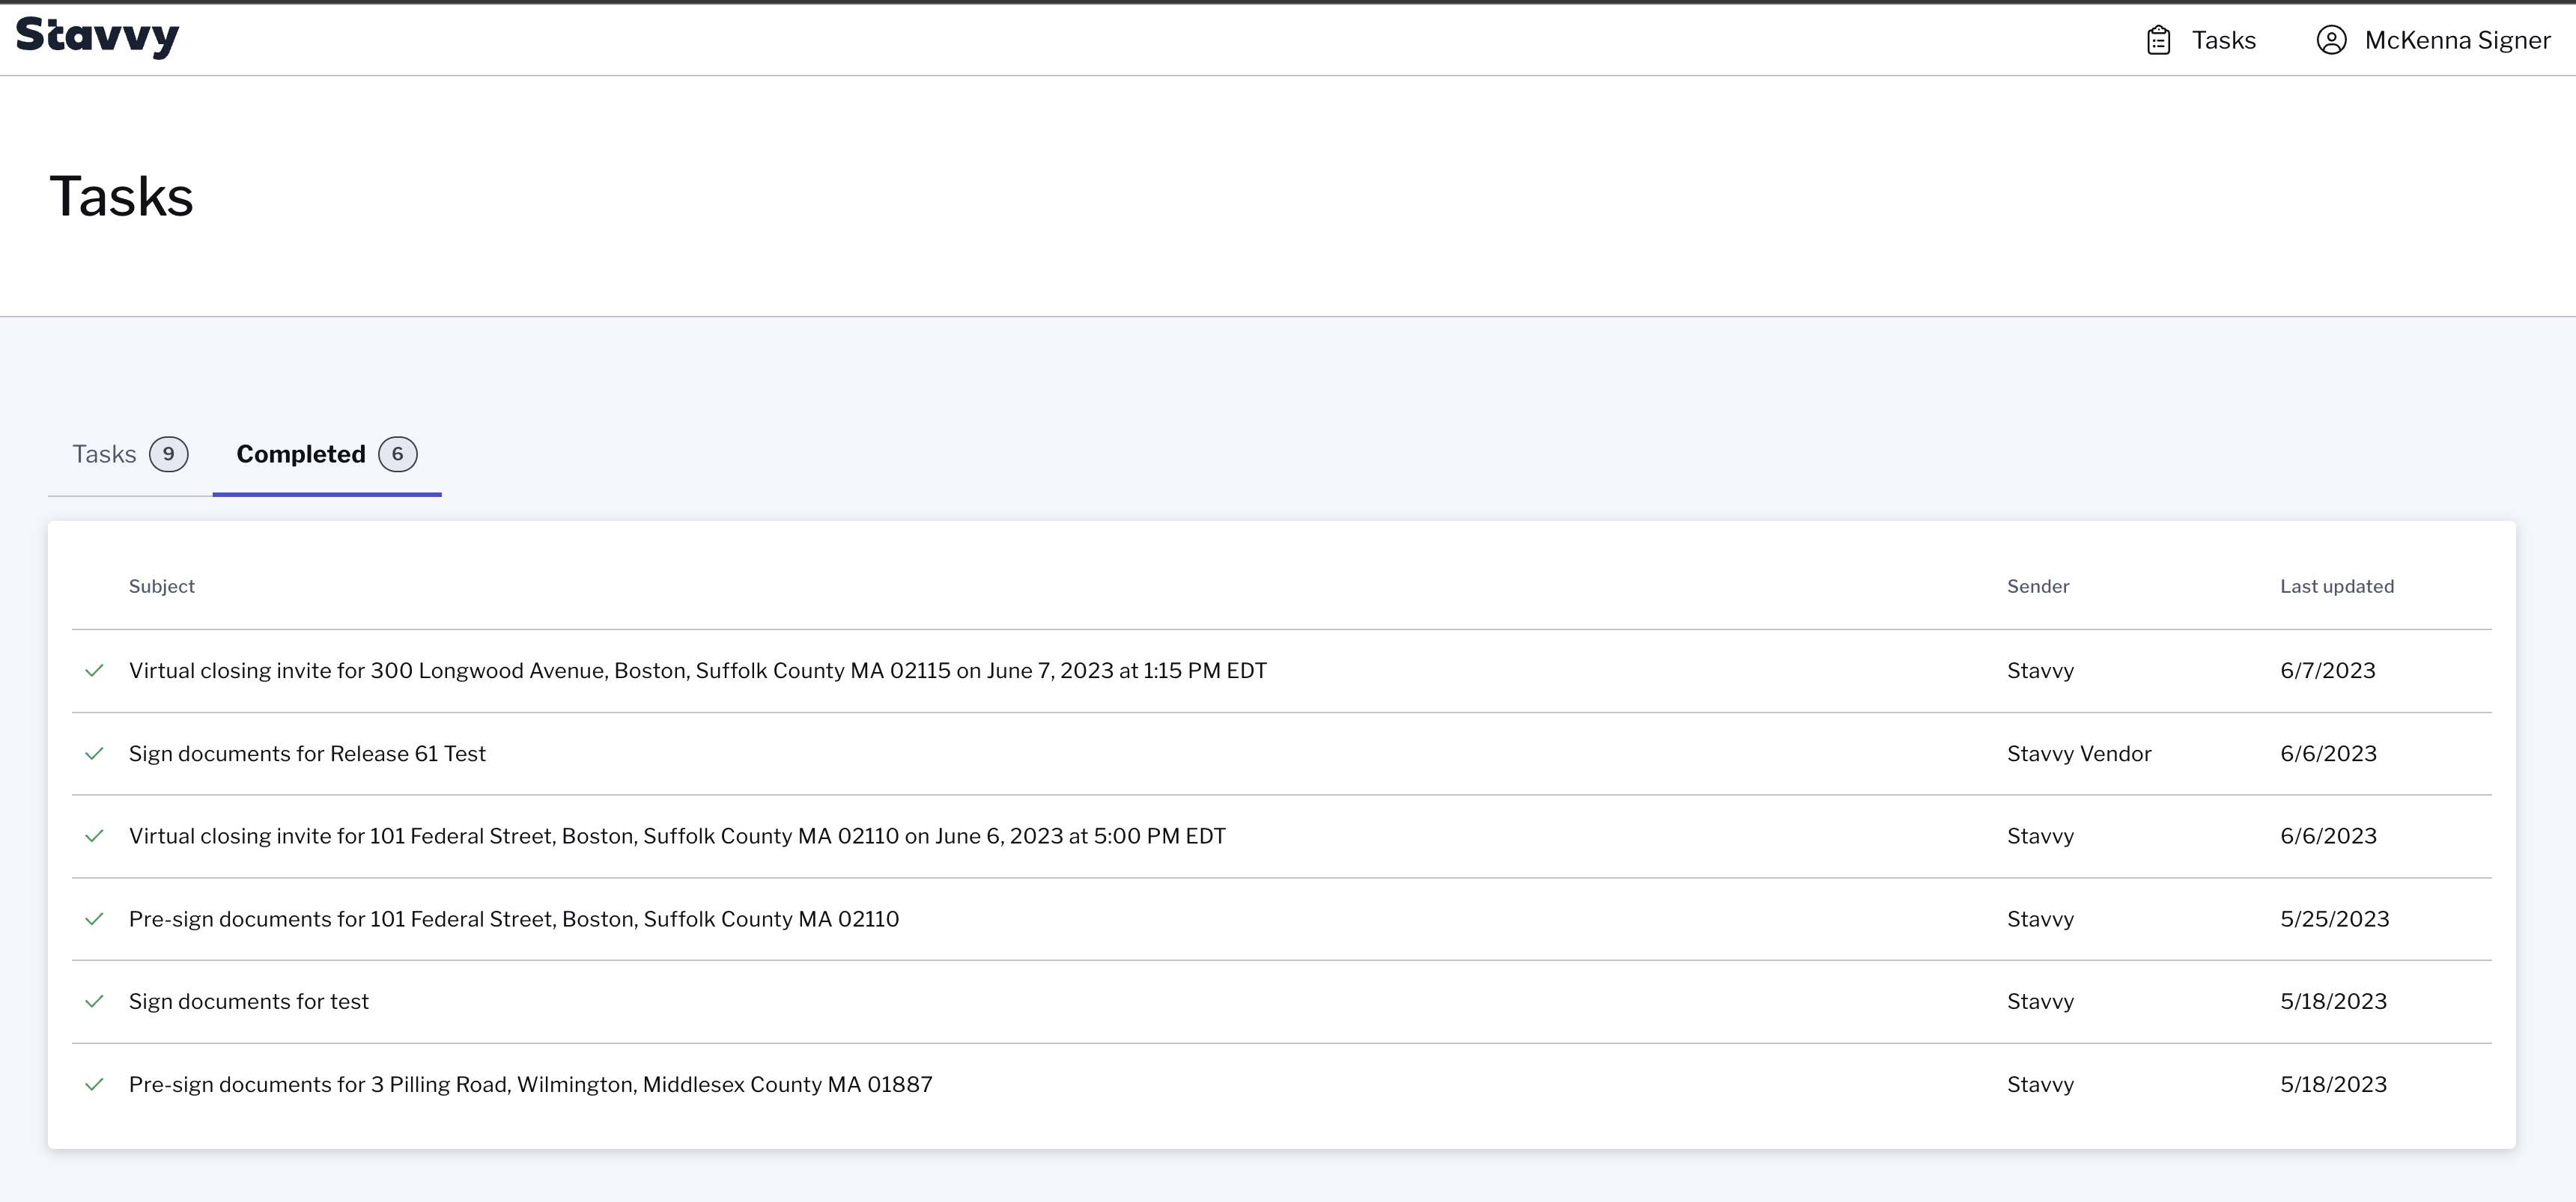Open Pre-sign documents for 101 Federal Street
This screenshot has width=2576, height=1202.
coord(514,919)
